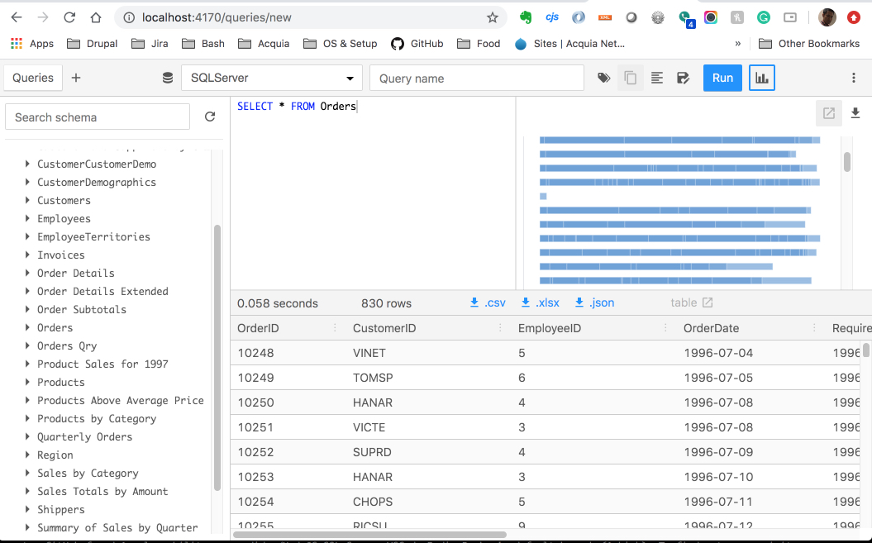Click inside the SQL editor text
The image size is (872, 543).
297,107
